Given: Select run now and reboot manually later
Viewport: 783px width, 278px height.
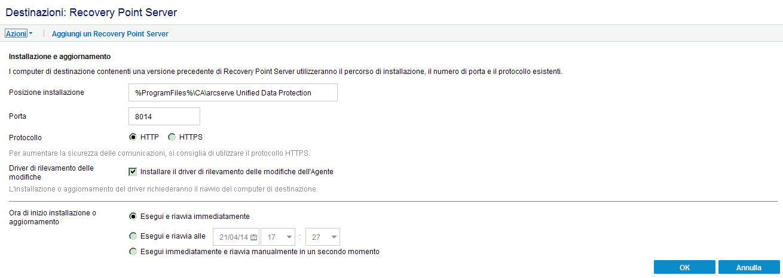Looking at the screenshot, I should click(133, 252).
